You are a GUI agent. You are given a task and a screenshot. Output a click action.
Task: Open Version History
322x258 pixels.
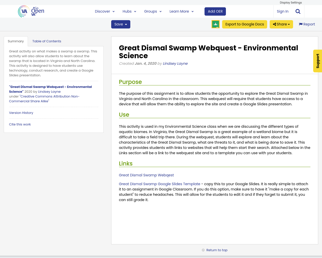point(21,113)
